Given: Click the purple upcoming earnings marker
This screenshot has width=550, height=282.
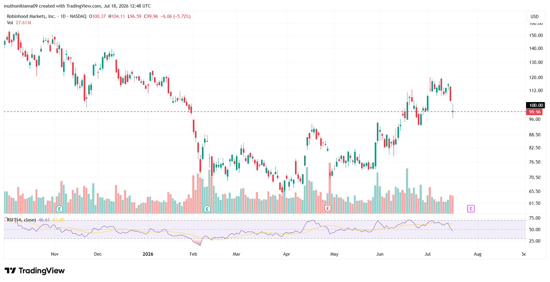Looking at the screenshot, I should click(471, 209).
